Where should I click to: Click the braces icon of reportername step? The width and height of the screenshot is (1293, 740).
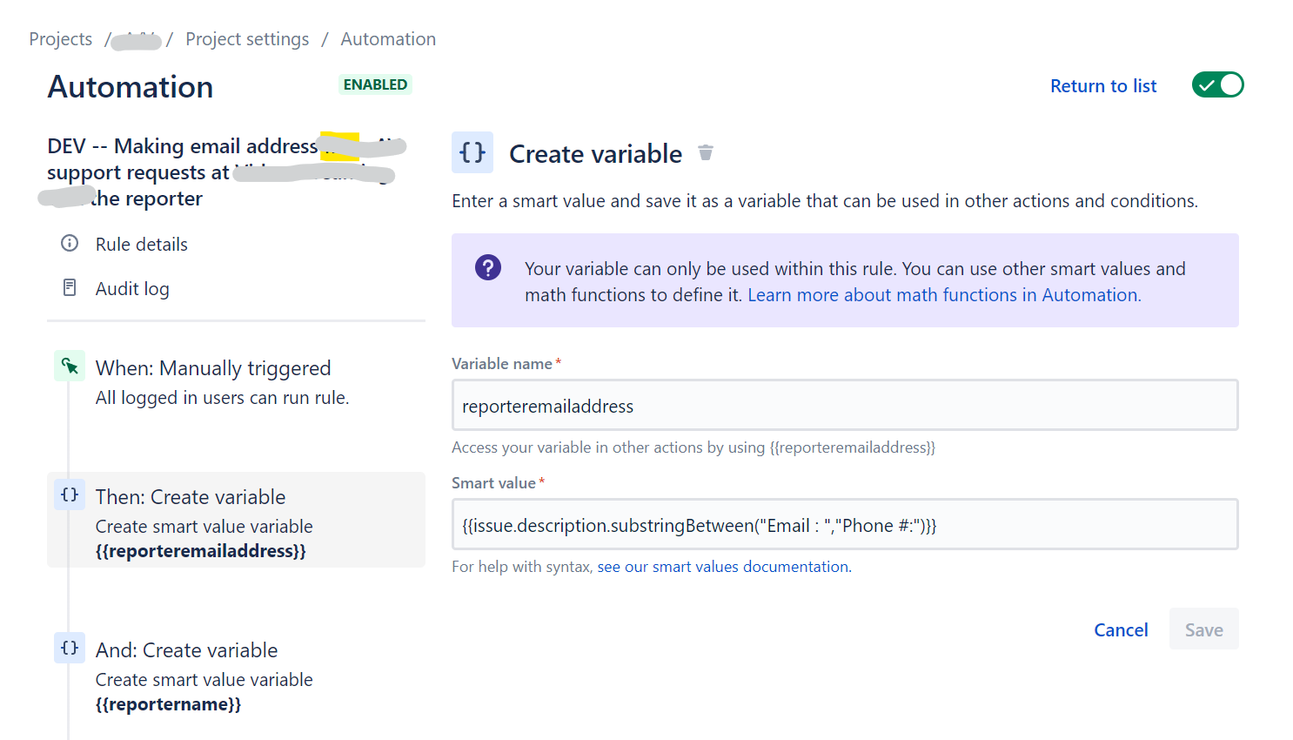point(70,649)
